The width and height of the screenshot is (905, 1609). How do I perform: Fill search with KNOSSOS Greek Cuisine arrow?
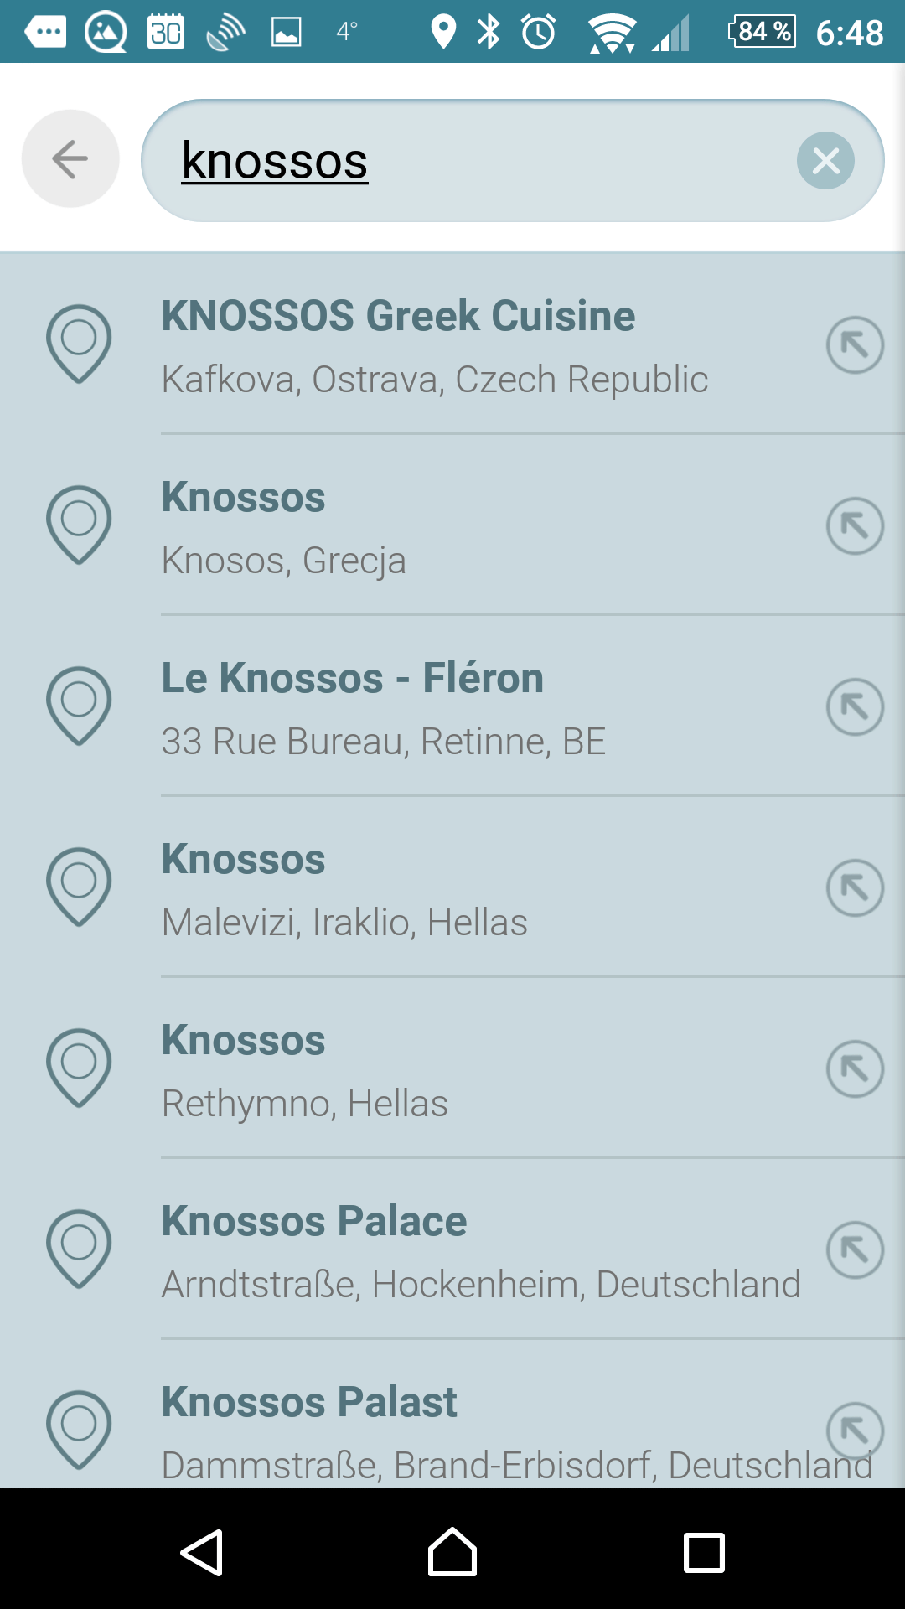[855, 344]
